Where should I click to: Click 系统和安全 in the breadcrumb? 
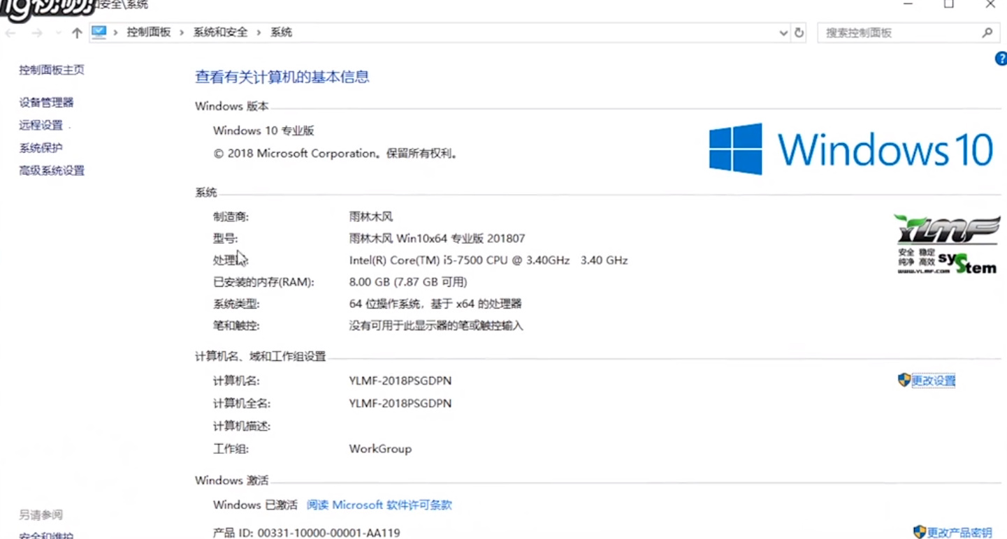point(220,32)
